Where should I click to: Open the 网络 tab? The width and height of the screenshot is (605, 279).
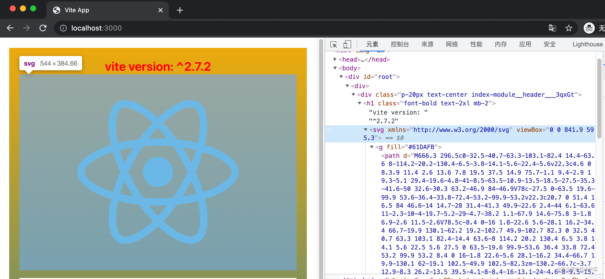click(x=452, y=44)
